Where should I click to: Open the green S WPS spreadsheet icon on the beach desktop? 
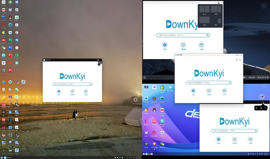[x=10, y=40]
